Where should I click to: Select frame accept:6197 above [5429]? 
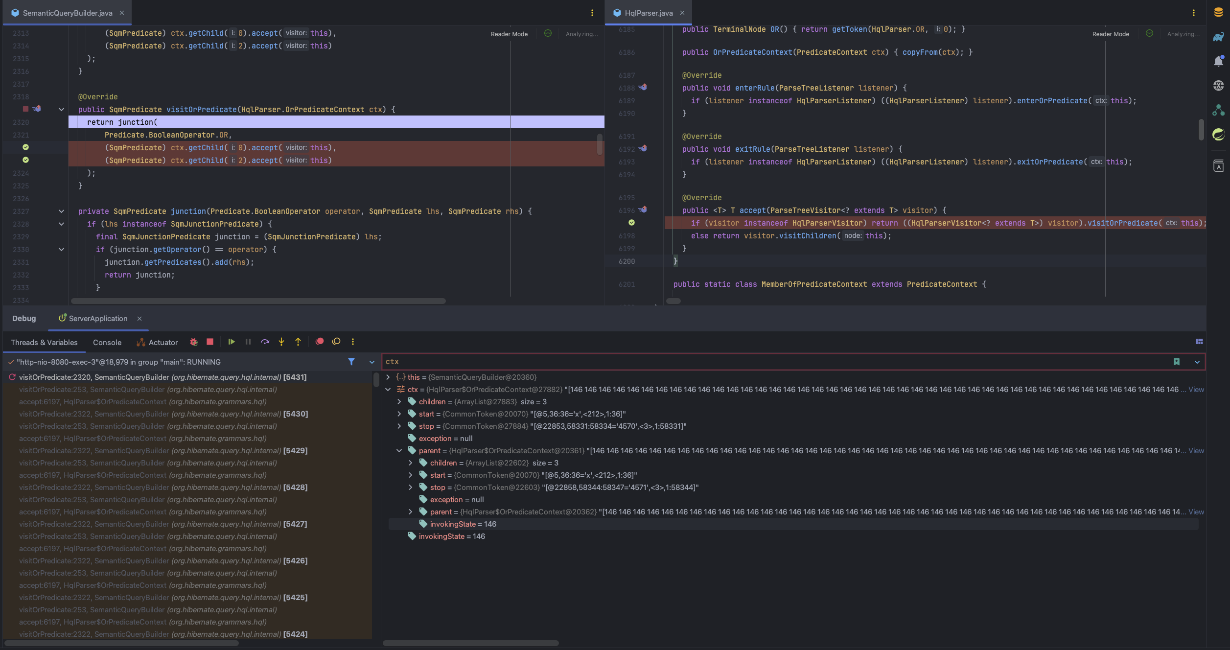(x=143, y=438)
